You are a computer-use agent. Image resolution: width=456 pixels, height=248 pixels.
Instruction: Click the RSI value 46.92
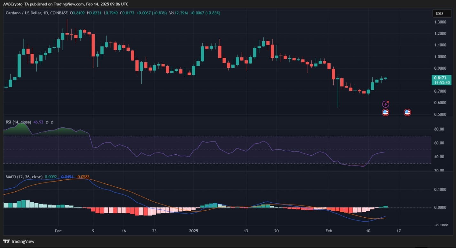point(38,122)
